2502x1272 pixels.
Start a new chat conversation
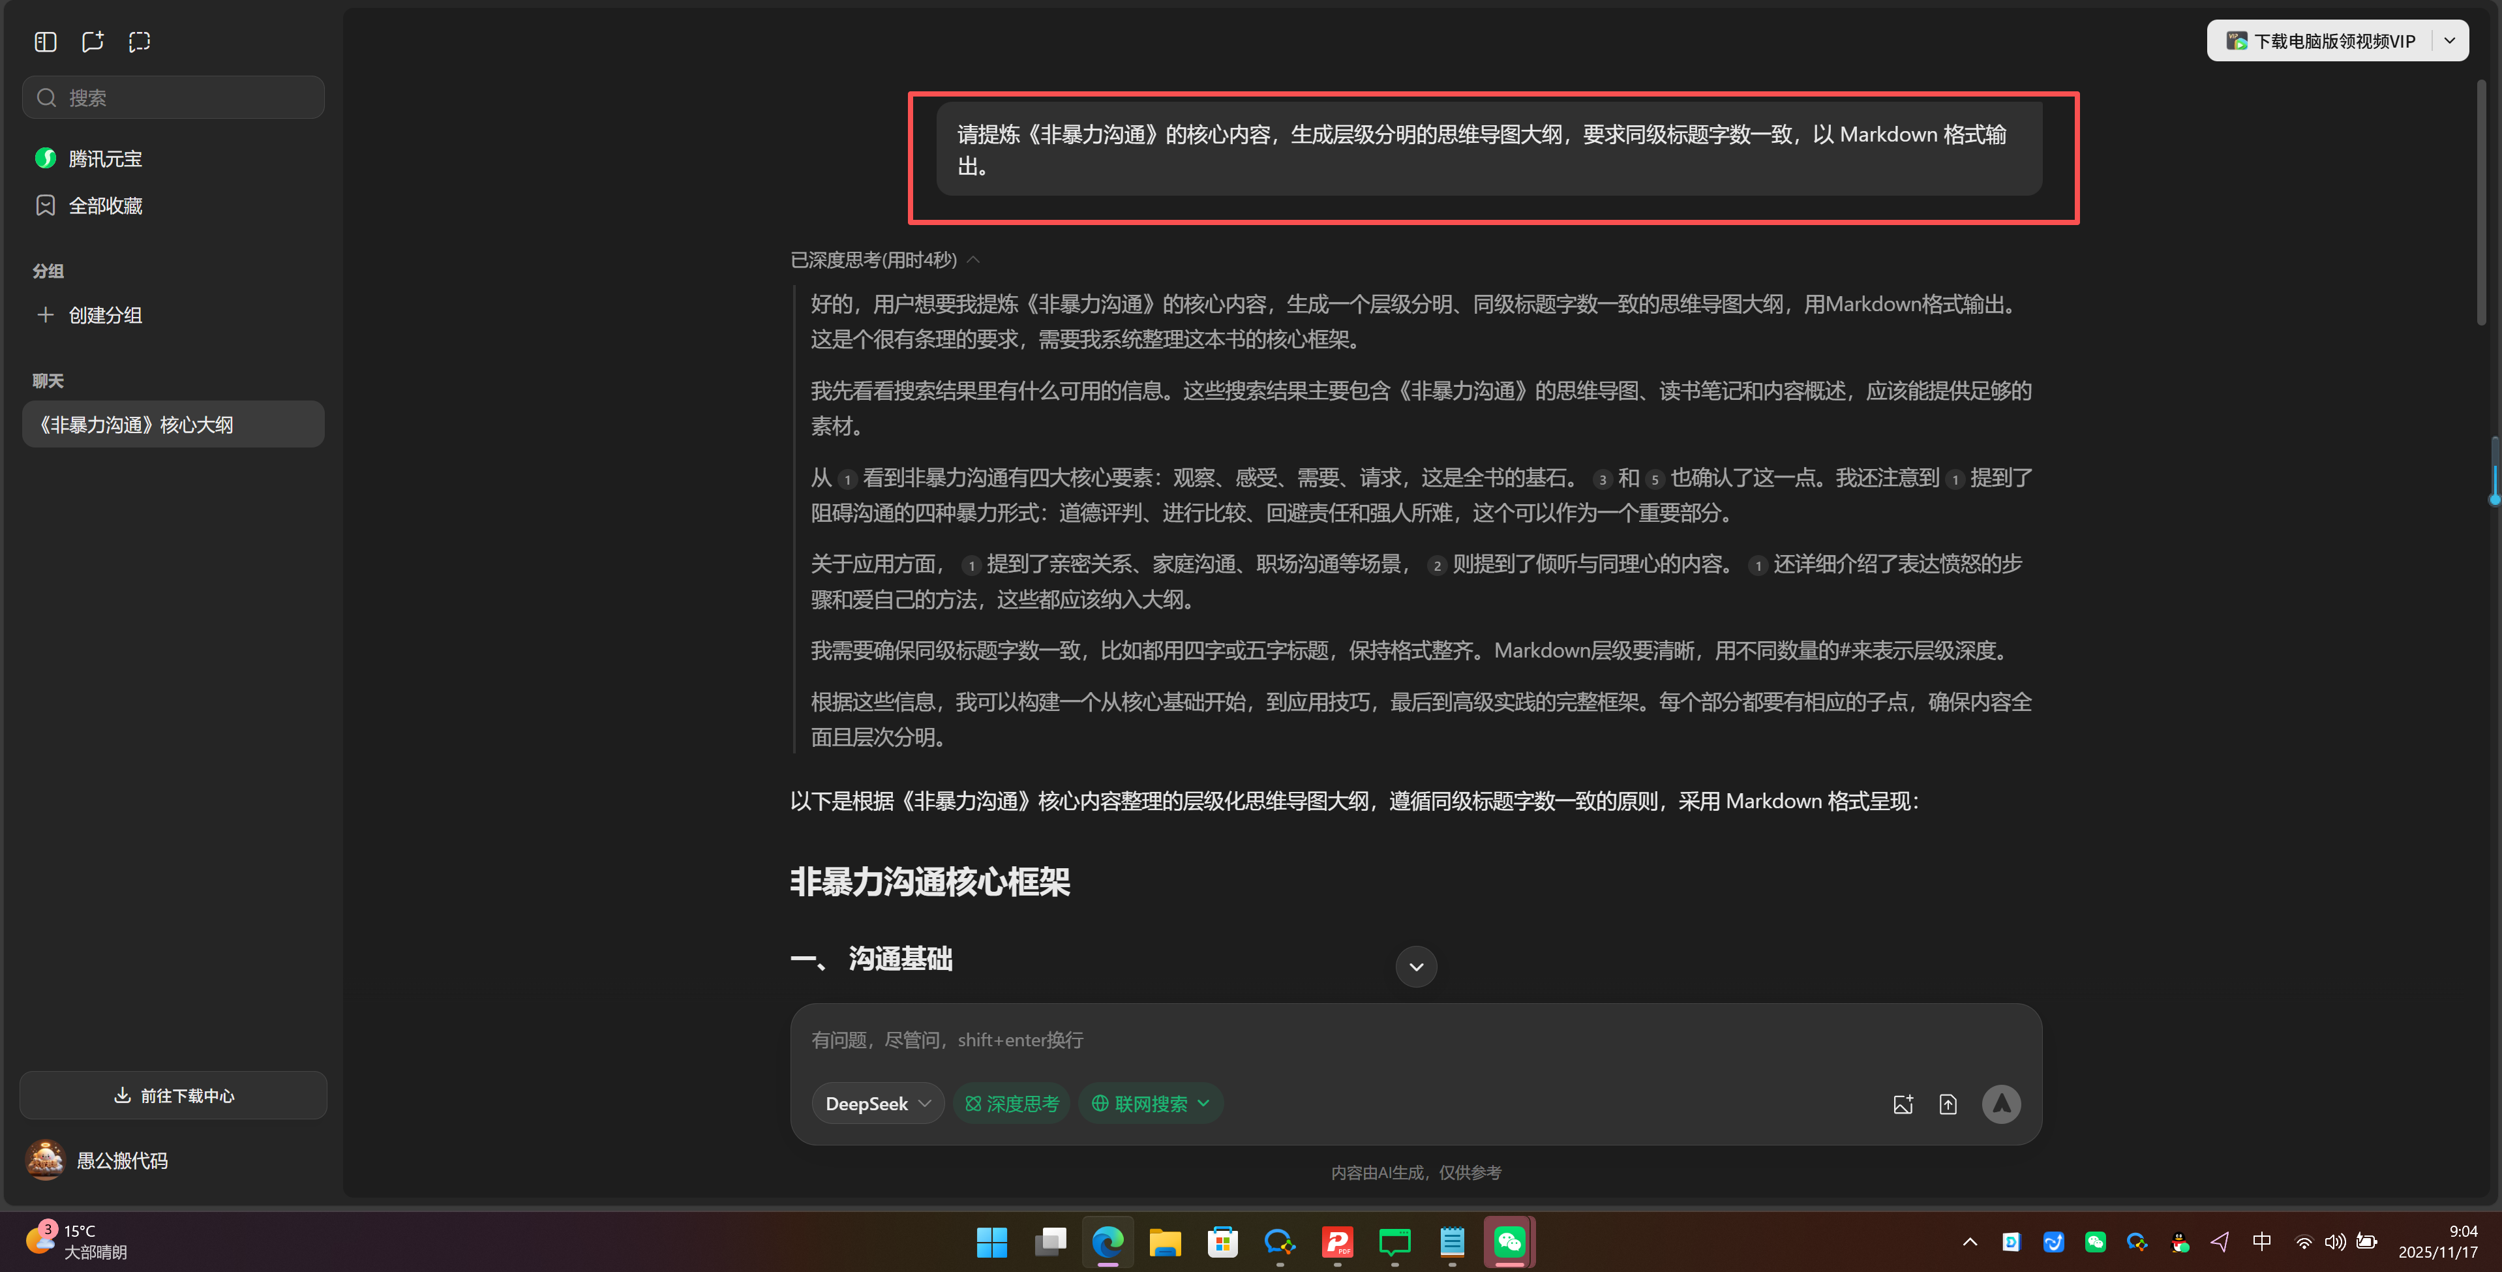(x=92, y=41)
